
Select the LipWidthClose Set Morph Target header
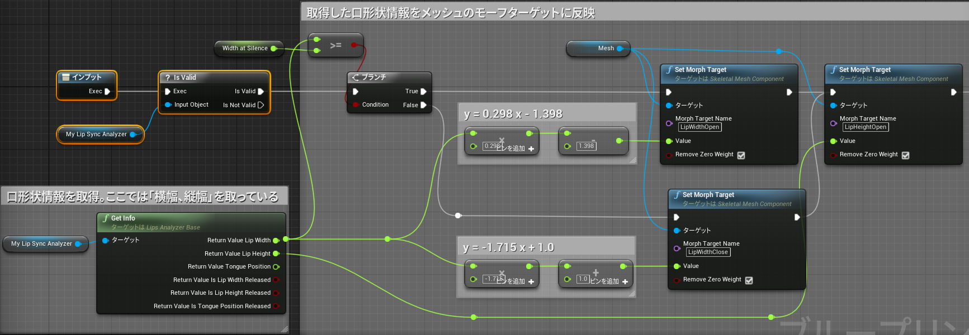click(736, 199)
